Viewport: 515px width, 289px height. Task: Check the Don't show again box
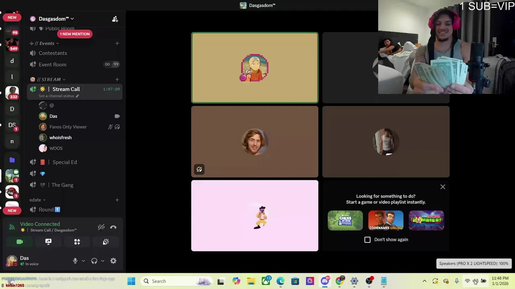point(367,240)
